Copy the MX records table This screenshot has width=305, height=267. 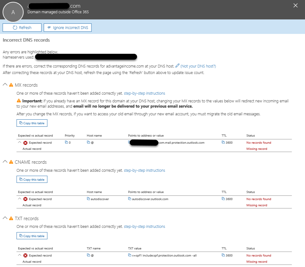[32, 123]
